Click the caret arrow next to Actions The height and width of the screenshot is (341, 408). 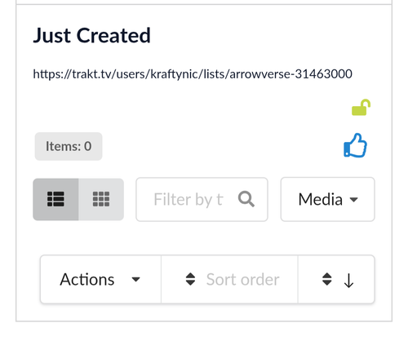(x=135, y=279)
